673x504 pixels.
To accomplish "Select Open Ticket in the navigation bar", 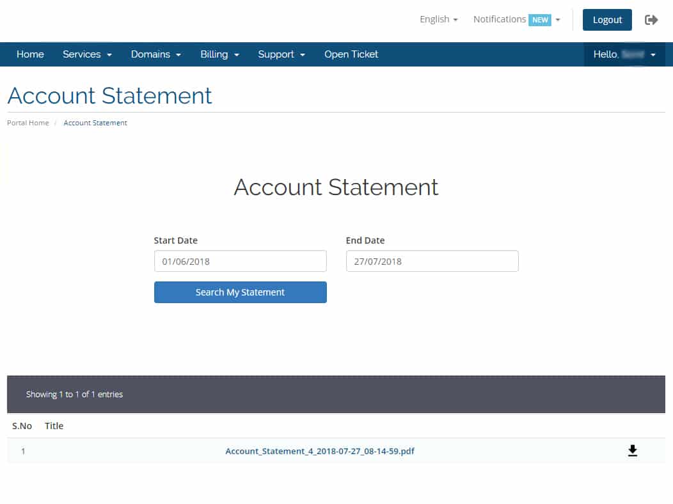I will coord(351,54).
